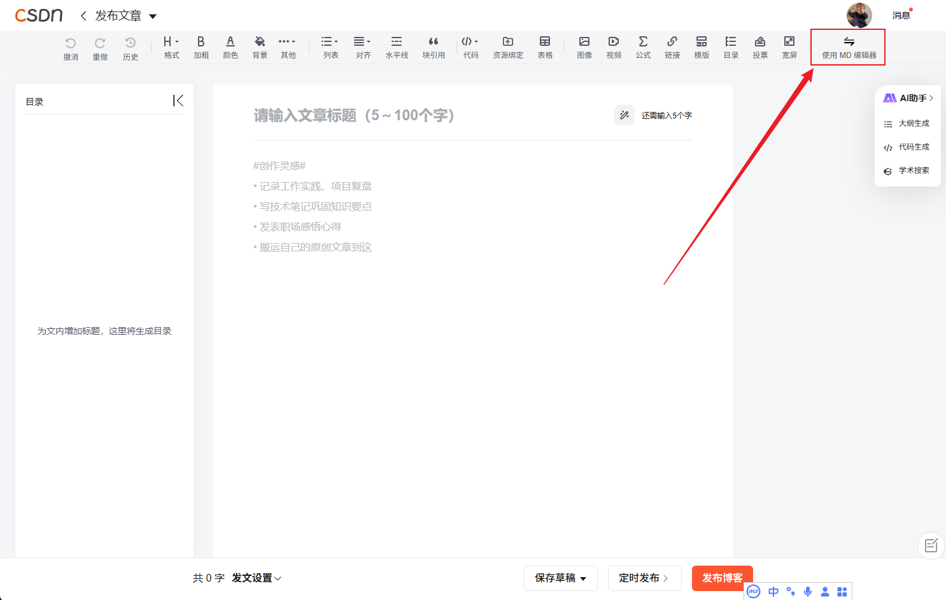Insert a horizontal line (水平线)

click(397, 47)
